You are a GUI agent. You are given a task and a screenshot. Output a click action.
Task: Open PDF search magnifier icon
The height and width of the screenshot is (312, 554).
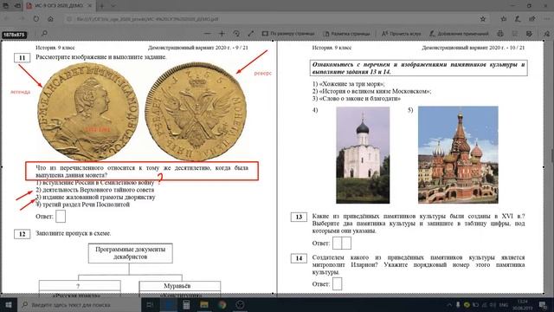point(44,33)
